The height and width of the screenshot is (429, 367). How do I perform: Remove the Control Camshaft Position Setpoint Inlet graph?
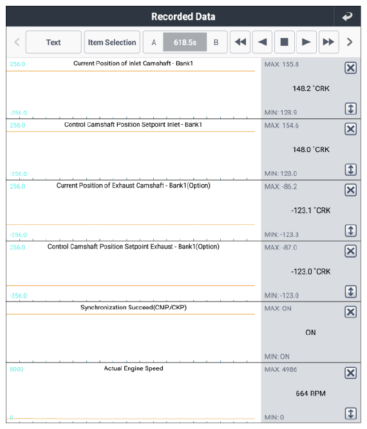coord(351,129)
